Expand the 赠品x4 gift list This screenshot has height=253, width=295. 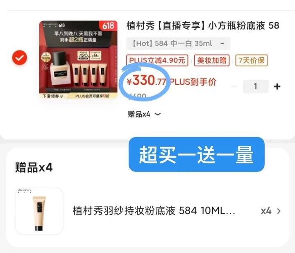(x=144, y=114)
